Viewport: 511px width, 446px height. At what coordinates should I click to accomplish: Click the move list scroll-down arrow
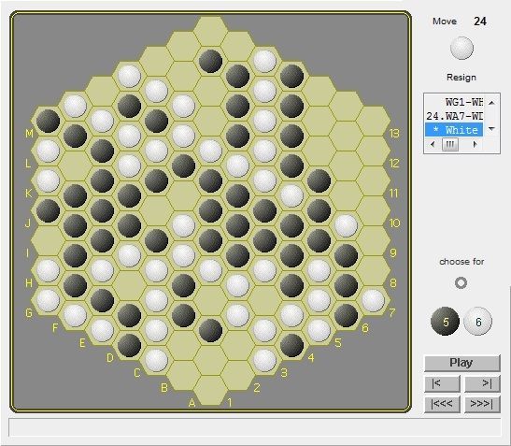[x=491, y=129]
